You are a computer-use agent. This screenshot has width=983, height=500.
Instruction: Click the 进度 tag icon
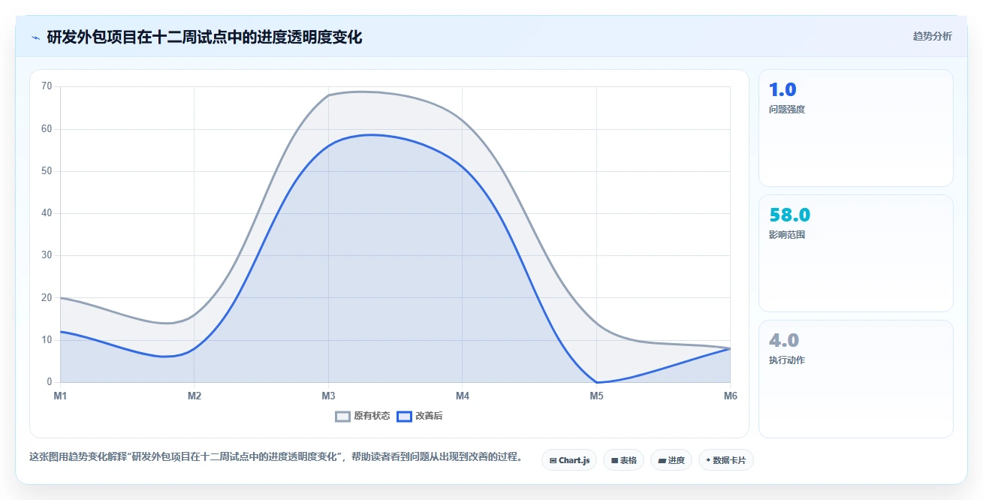pyautogui.click(x=662, y=460)
